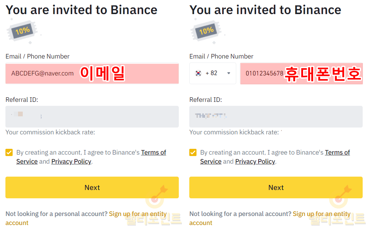The image size is (367, 229).
Task: Click the South Korea flag icon
Action: pos(198,73)
